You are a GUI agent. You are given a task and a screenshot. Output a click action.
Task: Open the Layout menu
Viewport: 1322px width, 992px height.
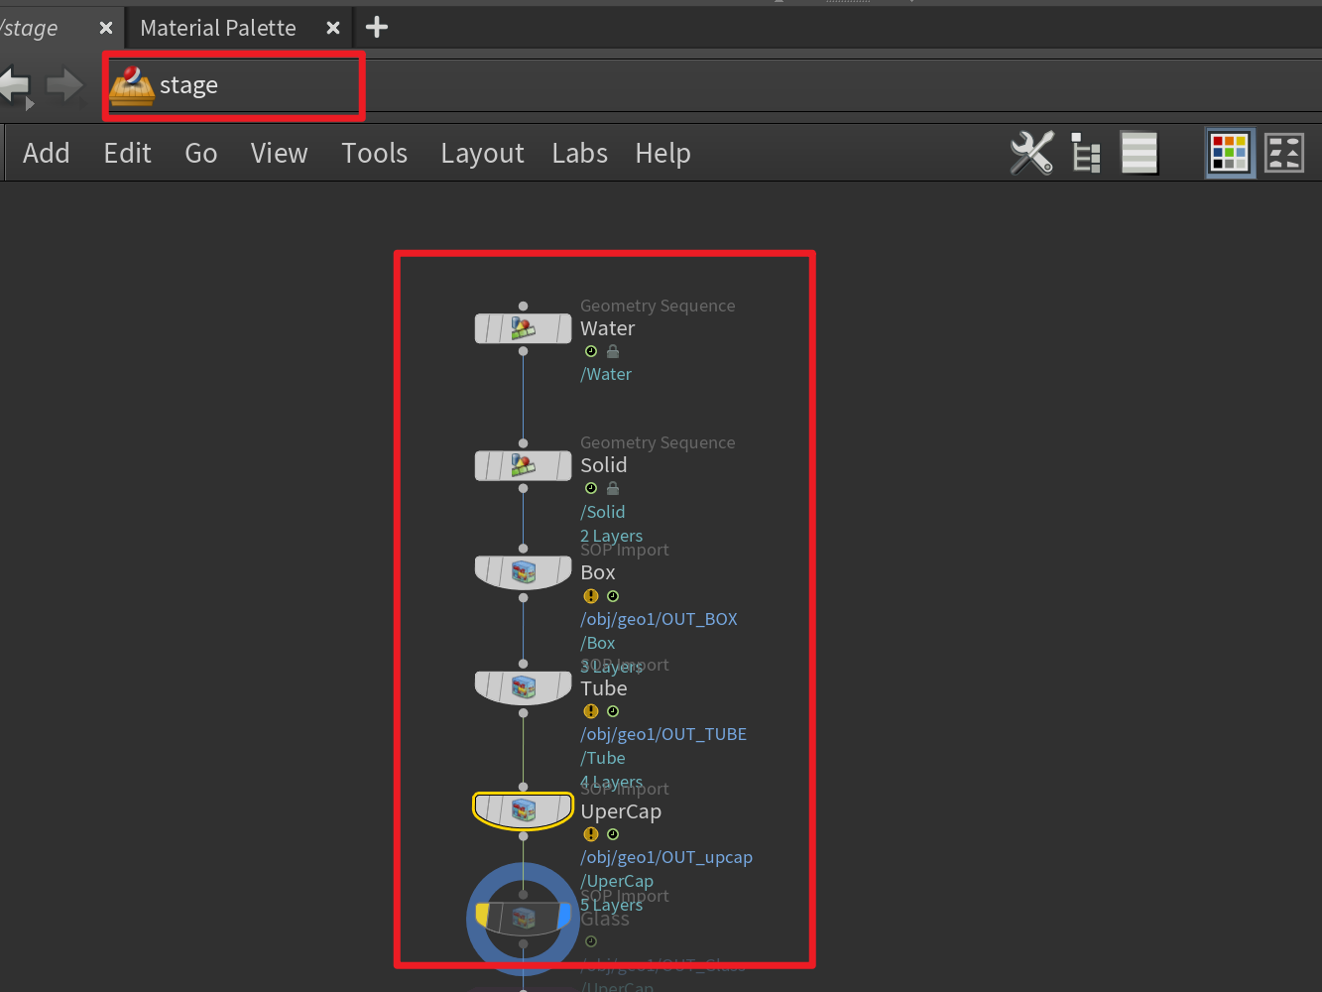483,154
